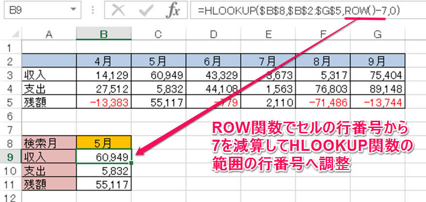Click the 検索月 label cell
426x202 pixels.
(49, 144)
